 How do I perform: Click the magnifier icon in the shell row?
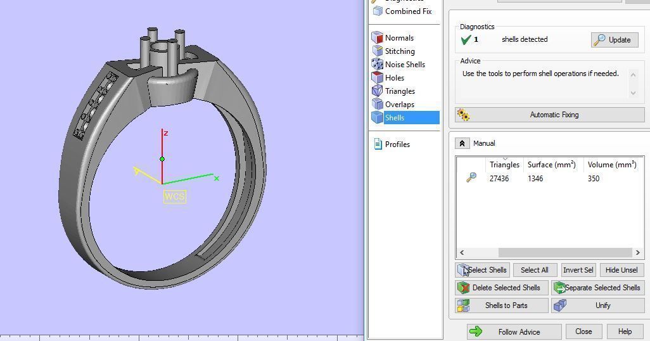(x=471, y=178)
